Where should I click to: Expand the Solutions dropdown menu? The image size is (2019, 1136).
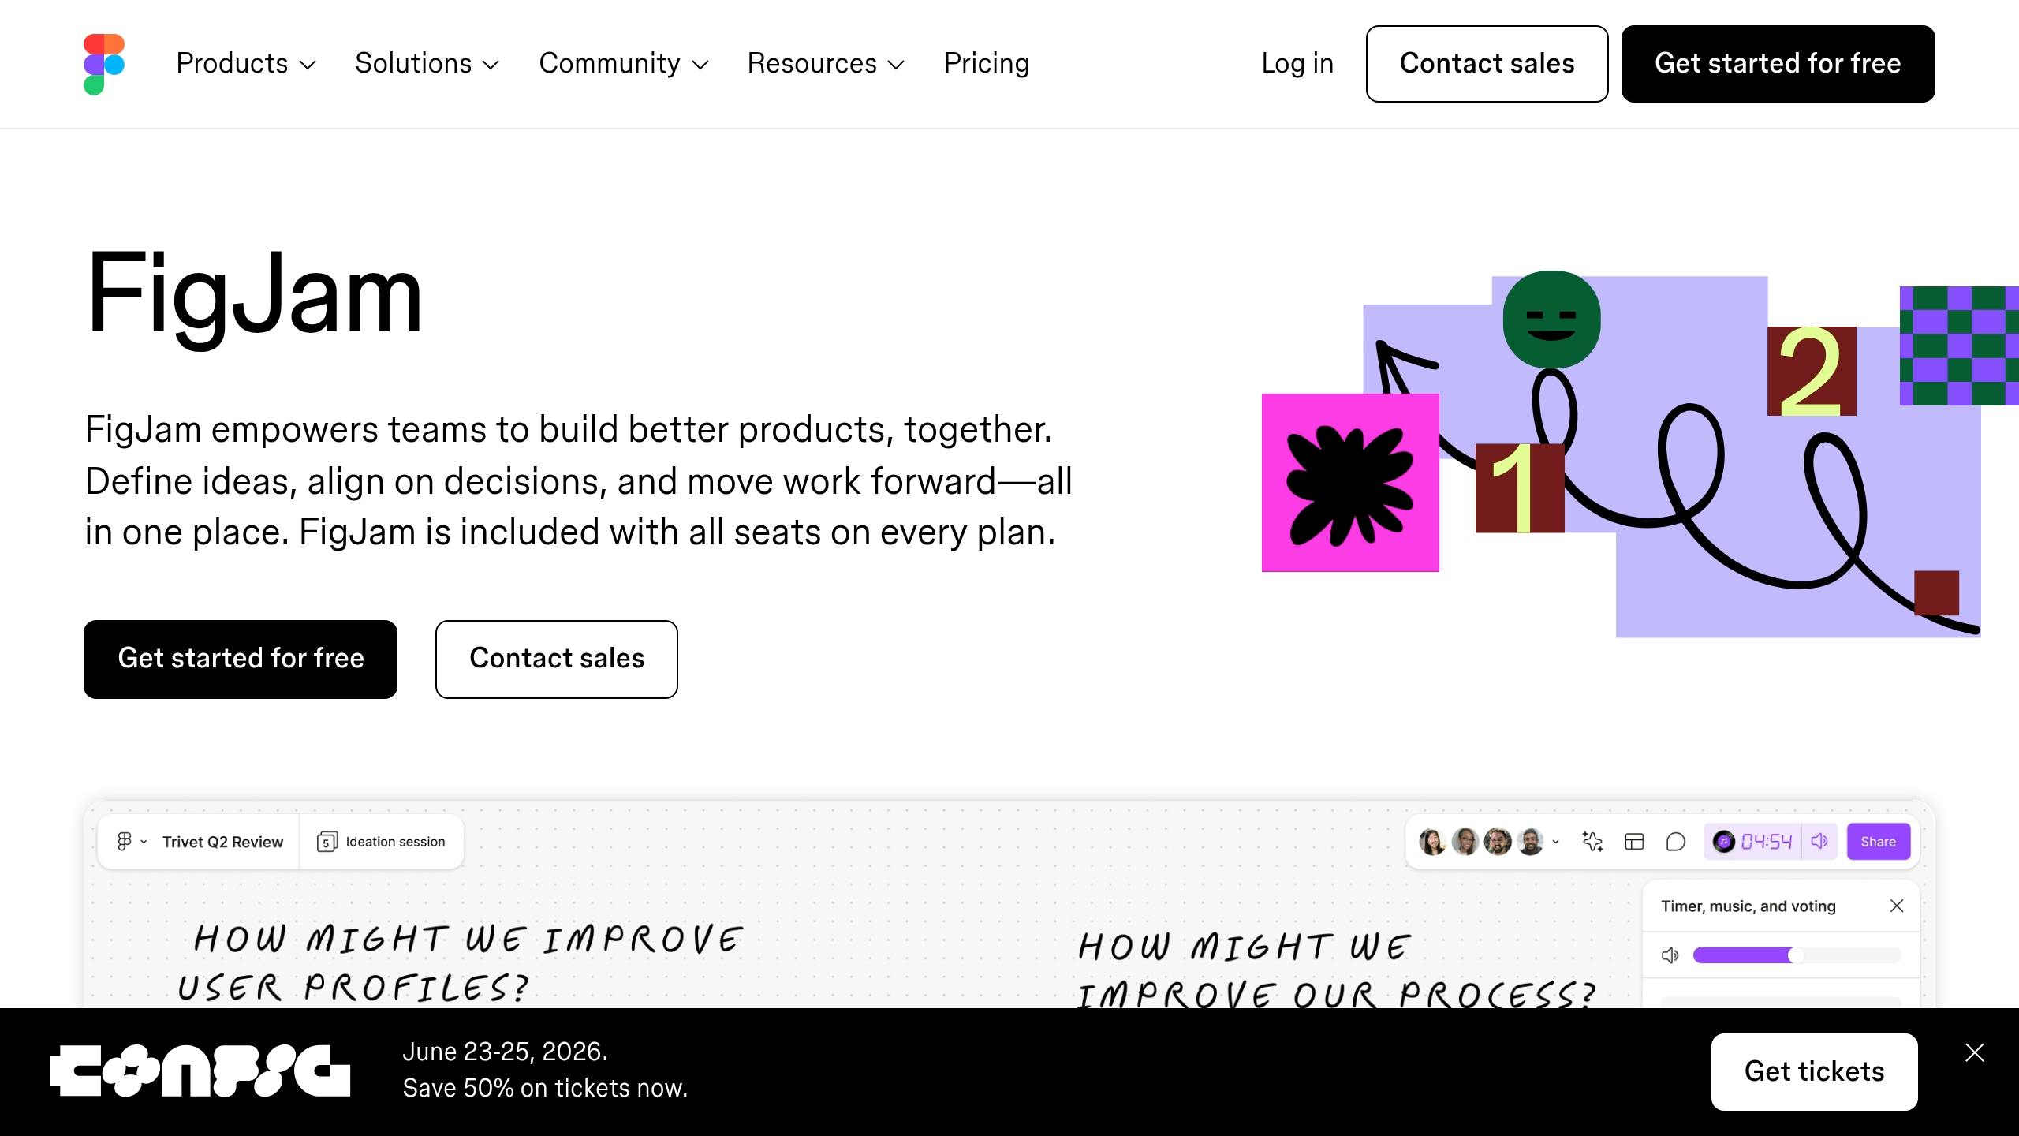[427, 64]
